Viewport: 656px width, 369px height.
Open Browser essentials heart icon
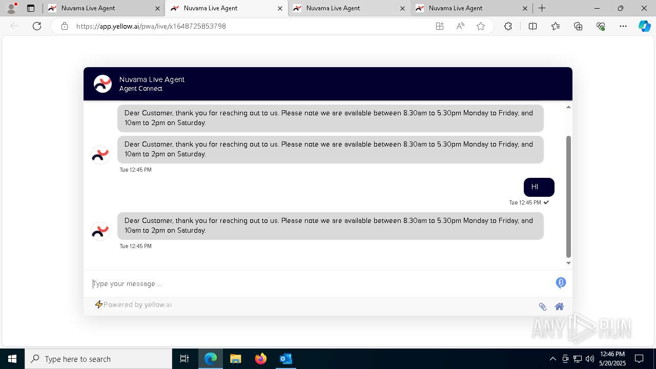click(x=601, y=26)
